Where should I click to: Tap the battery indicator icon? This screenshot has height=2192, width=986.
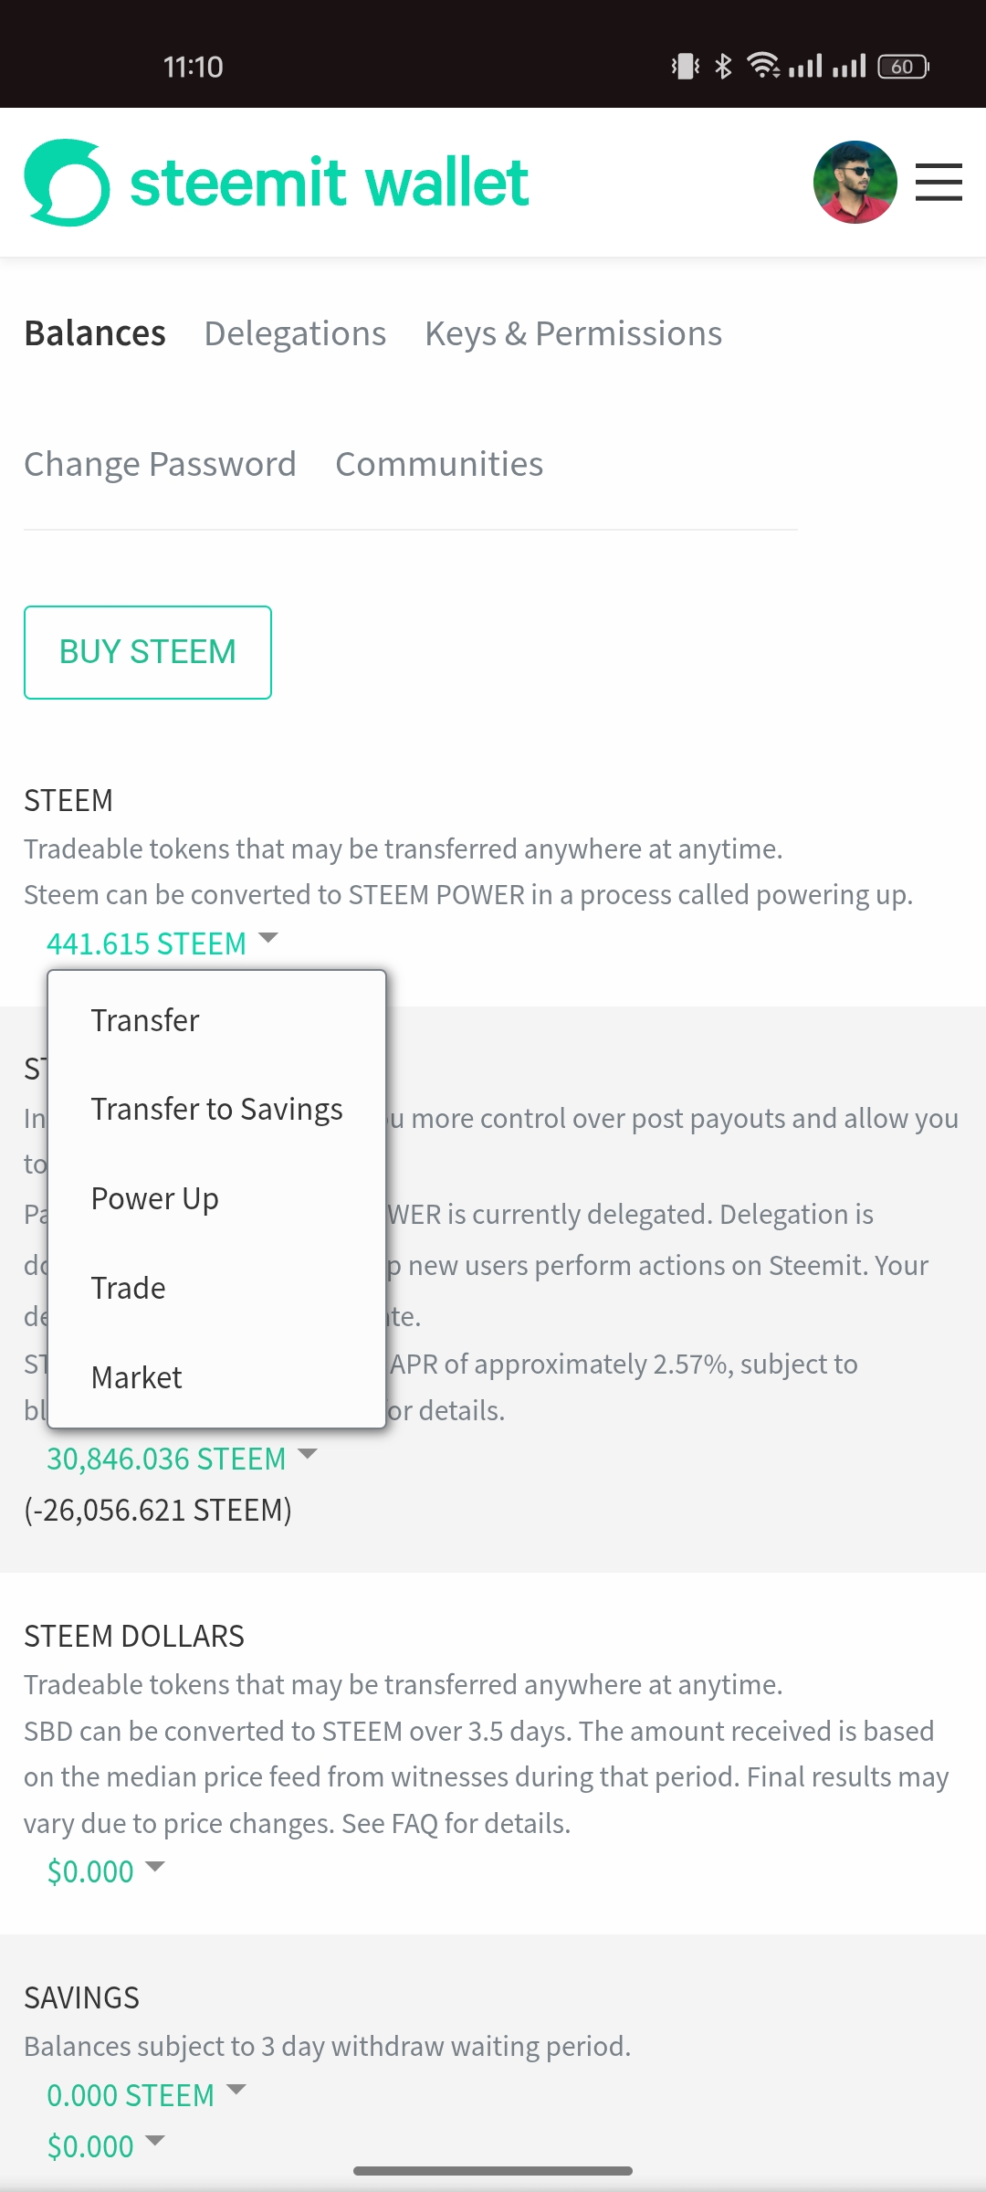coord(903,67)
